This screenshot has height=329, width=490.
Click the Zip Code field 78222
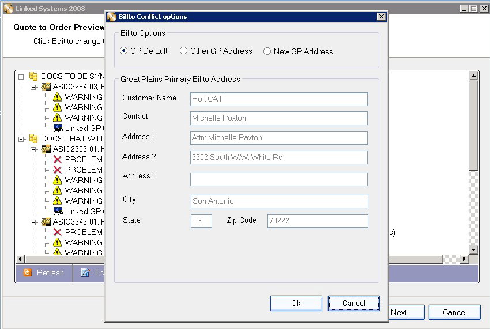point(318,221)
